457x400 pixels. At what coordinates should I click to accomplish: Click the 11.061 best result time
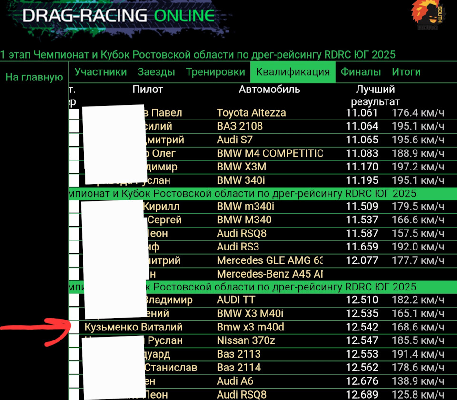tap(362, 113)
